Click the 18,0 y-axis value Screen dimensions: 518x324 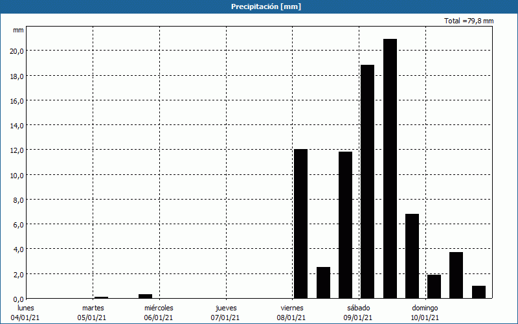[x=17, y=76]
